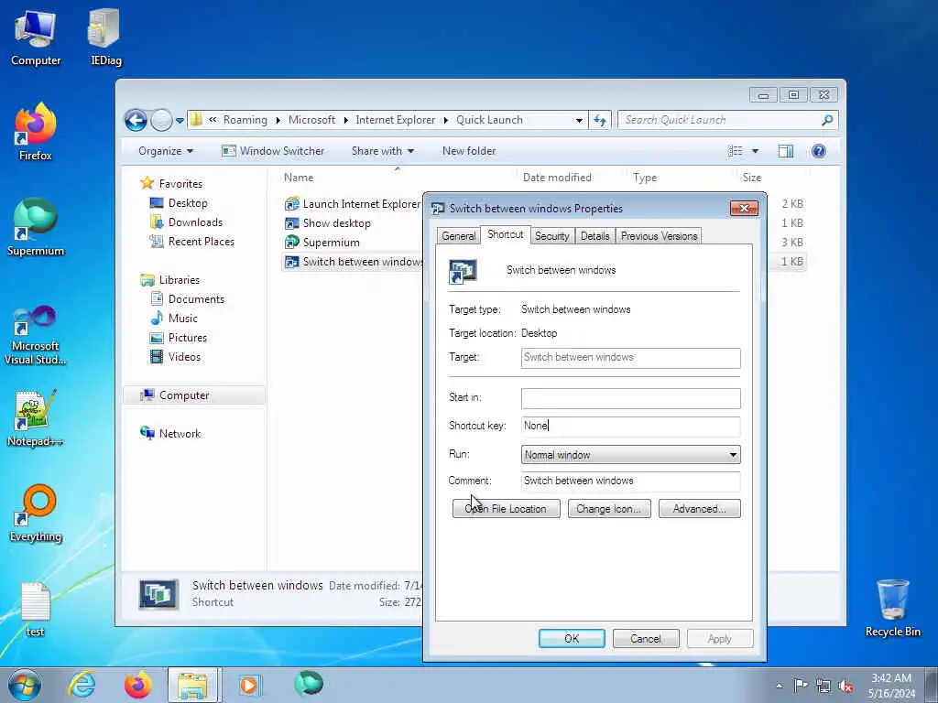Click the Action Center flag tray icon
This screenshot has width=938, height=703.
800,686
